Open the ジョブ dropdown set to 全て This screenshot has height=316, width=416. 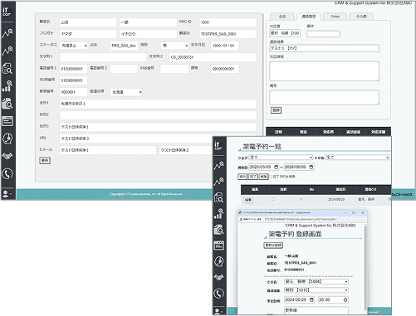click(281, 158)
